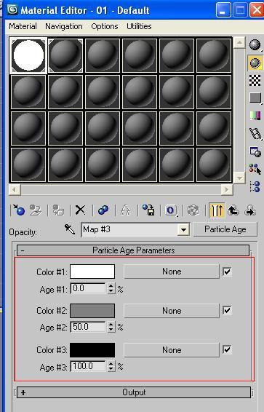
Task: Open the Navigation menu
Action: tap(64, 26)
